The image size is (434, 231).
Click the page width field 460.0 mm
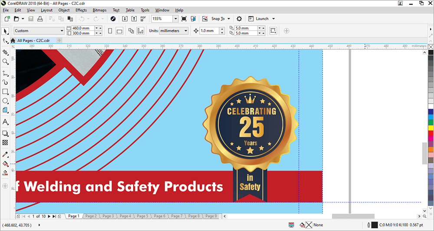click(x=83, y=28)
